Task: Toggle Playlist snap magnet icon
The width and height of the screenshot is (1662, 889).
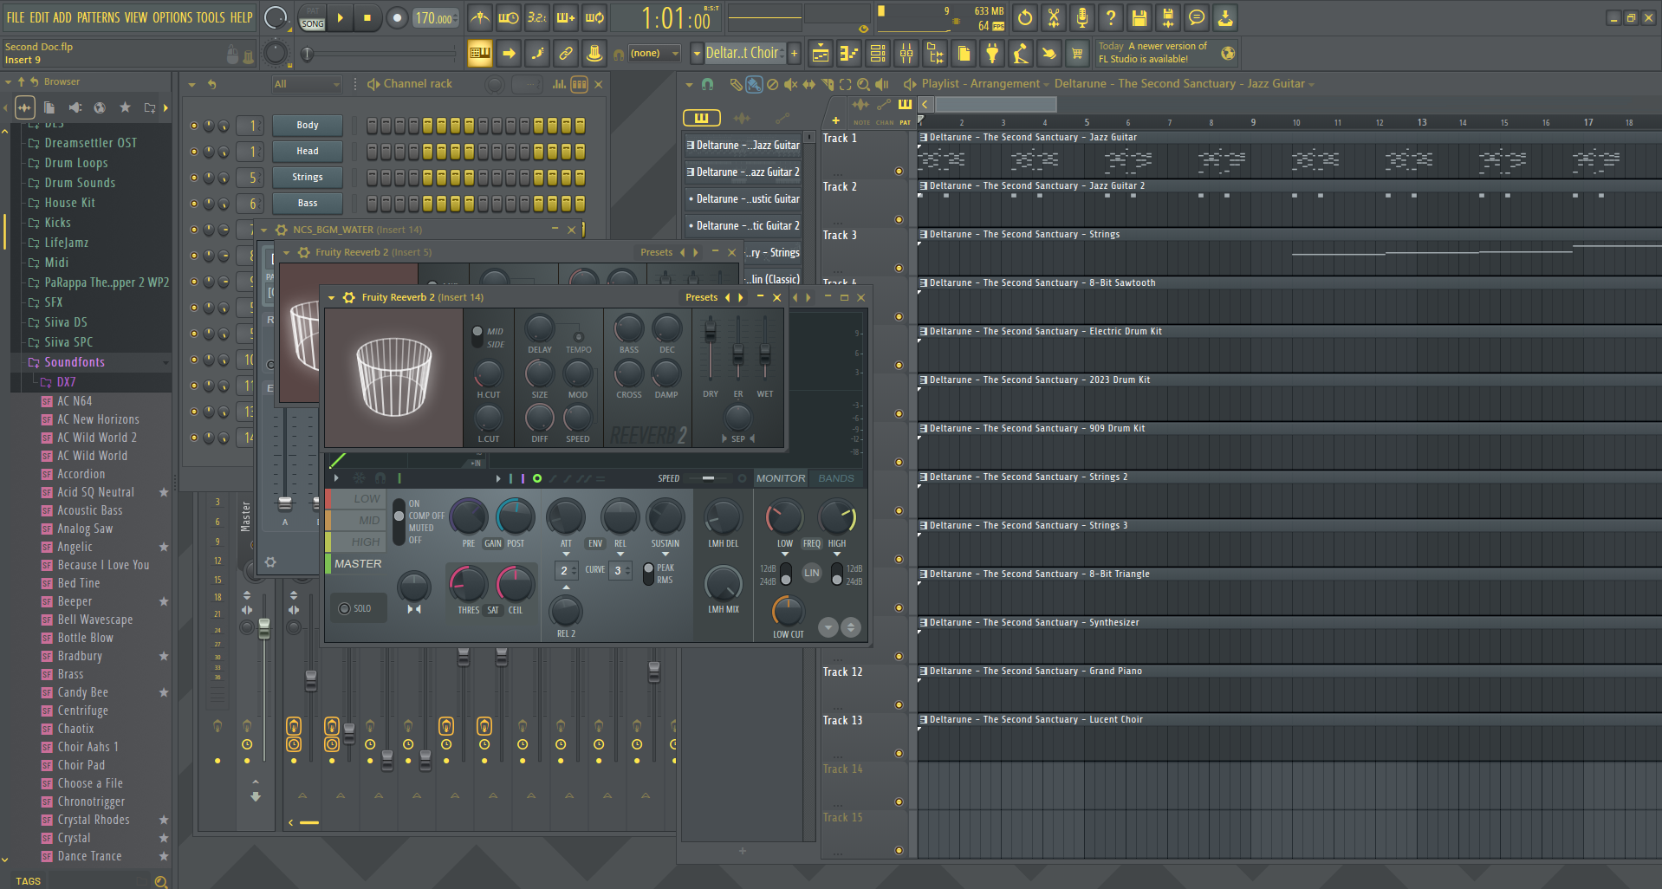Action: [x=707, y=84]
